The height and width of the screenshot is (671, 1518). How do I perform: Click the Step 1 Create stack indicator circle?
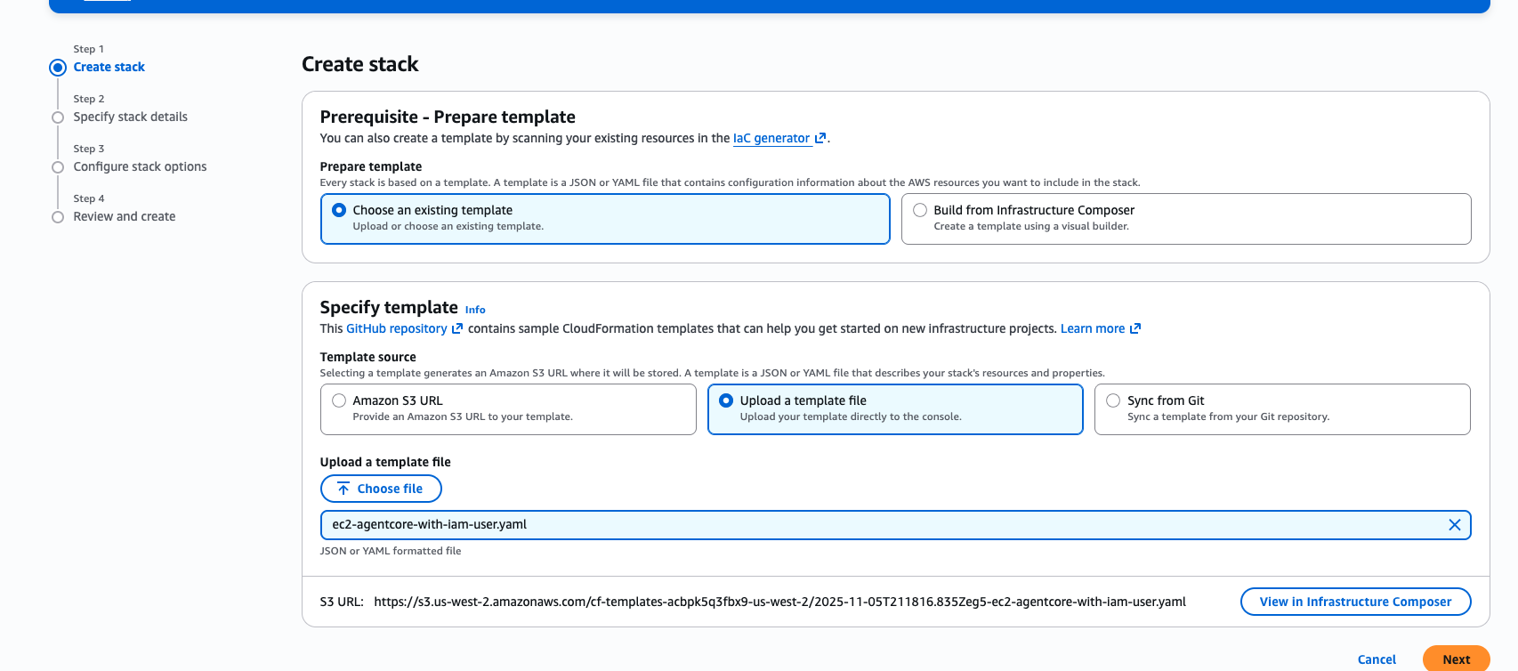58,68
